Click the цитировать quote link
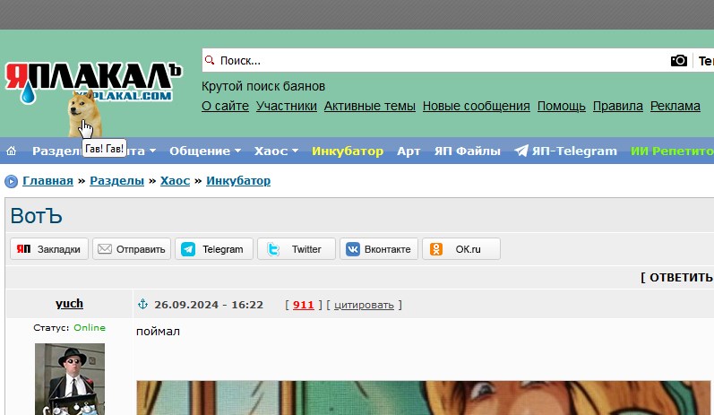Viewport: 714px width, 415px height. (364, 306)
